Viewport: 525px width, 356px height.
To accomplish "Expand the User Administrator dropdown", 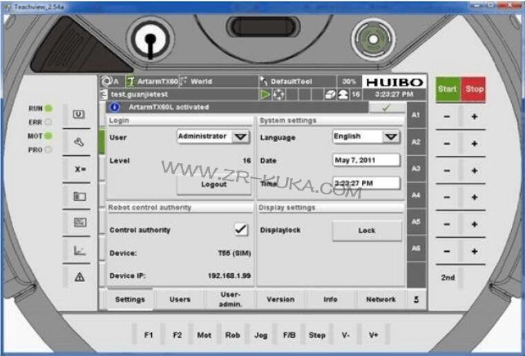I will click(240, 137).
